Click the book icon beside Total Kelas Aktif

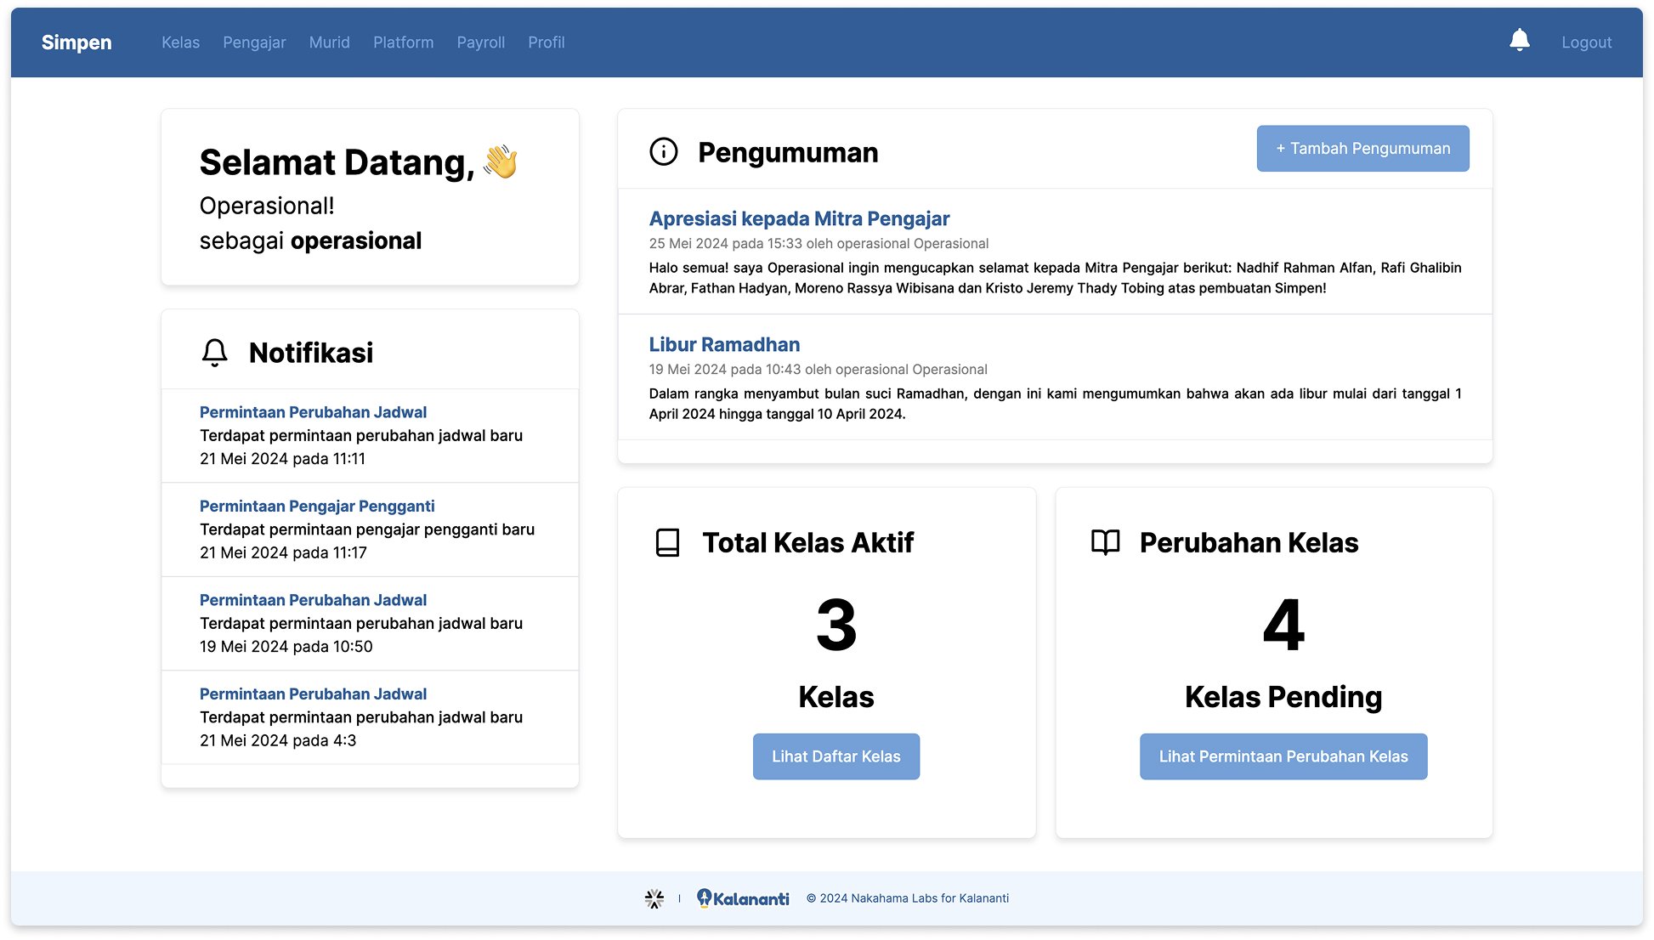[x=668, y=542]
